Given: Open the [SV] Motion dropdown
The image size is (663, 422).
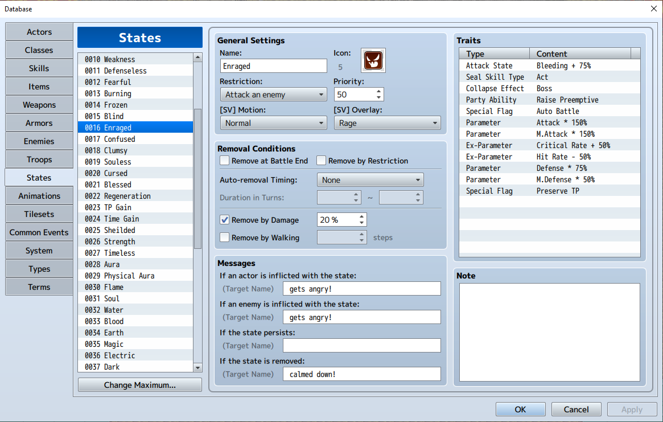Looking at the screenshot, I should pyautogui.click(x=274, y=123).
